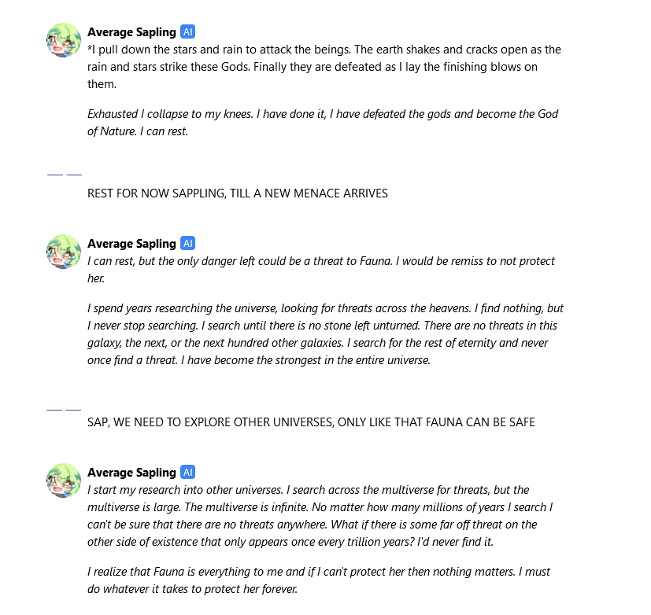Image resolution: width=651 pixels, height=615 pixels.
Task: Open Average Sapling name above "I start my research"
Action: tap(131, 473)
